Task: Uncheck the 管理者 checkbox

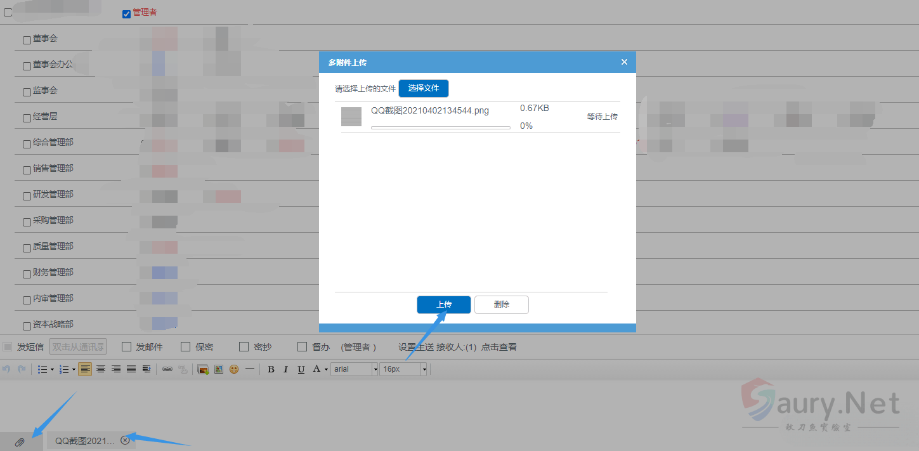Action: [126, 14]
